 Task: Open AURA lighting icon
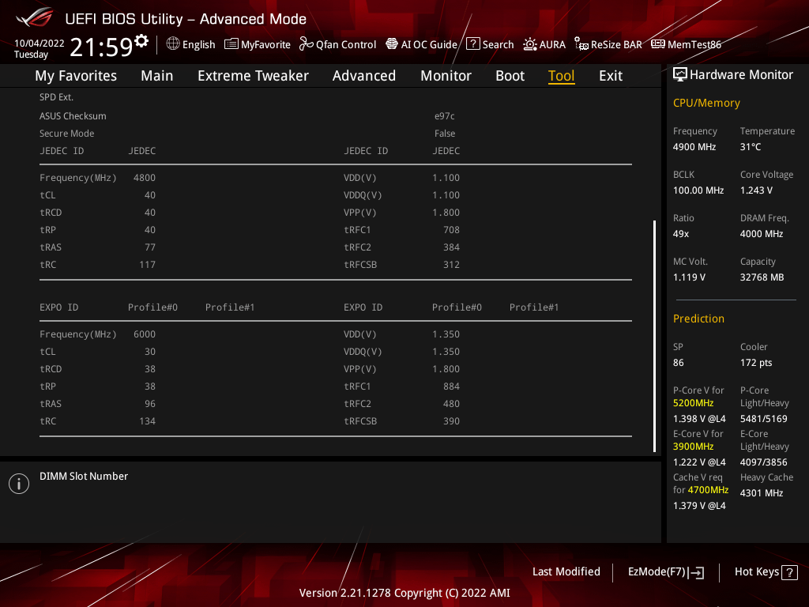[530, 44]
